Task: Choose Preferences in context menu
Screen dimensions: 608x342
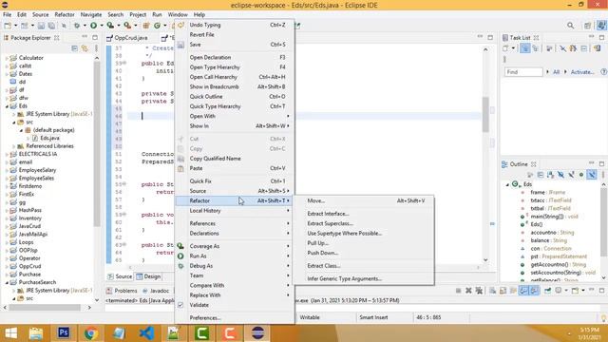Action: (235, 317)
